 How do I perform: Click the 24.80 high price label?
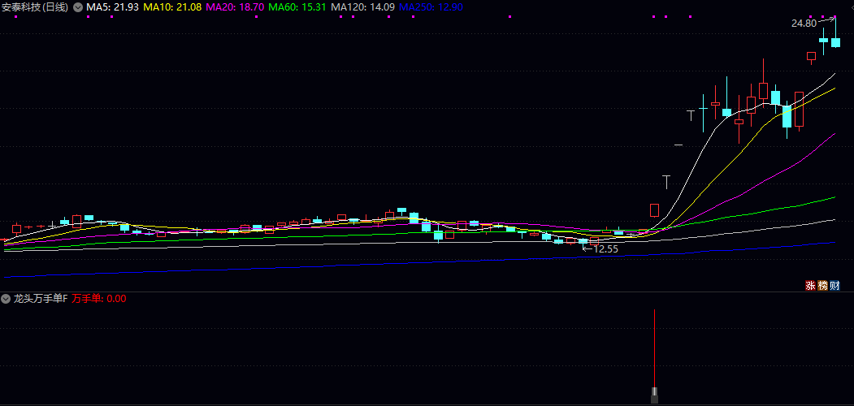pyautogui.click(x=804, y=24)
